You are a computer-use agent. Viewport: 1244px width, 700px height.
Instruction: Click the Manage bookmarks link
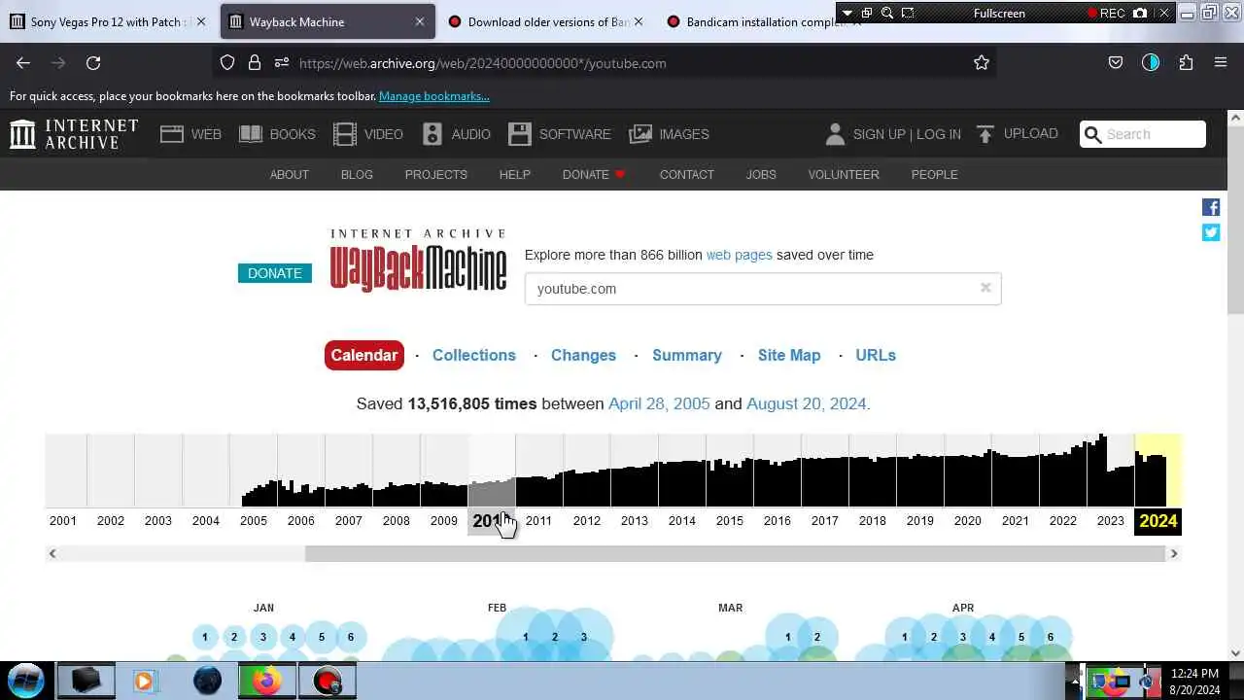tap(434, 96)
